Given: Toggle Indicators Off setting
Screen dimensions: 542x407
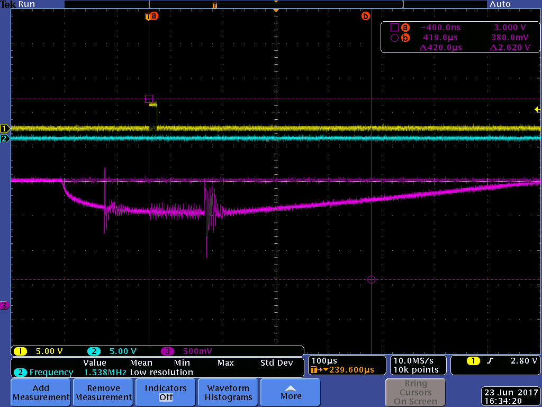Looking at the screenshot, I should coord(166,393).
